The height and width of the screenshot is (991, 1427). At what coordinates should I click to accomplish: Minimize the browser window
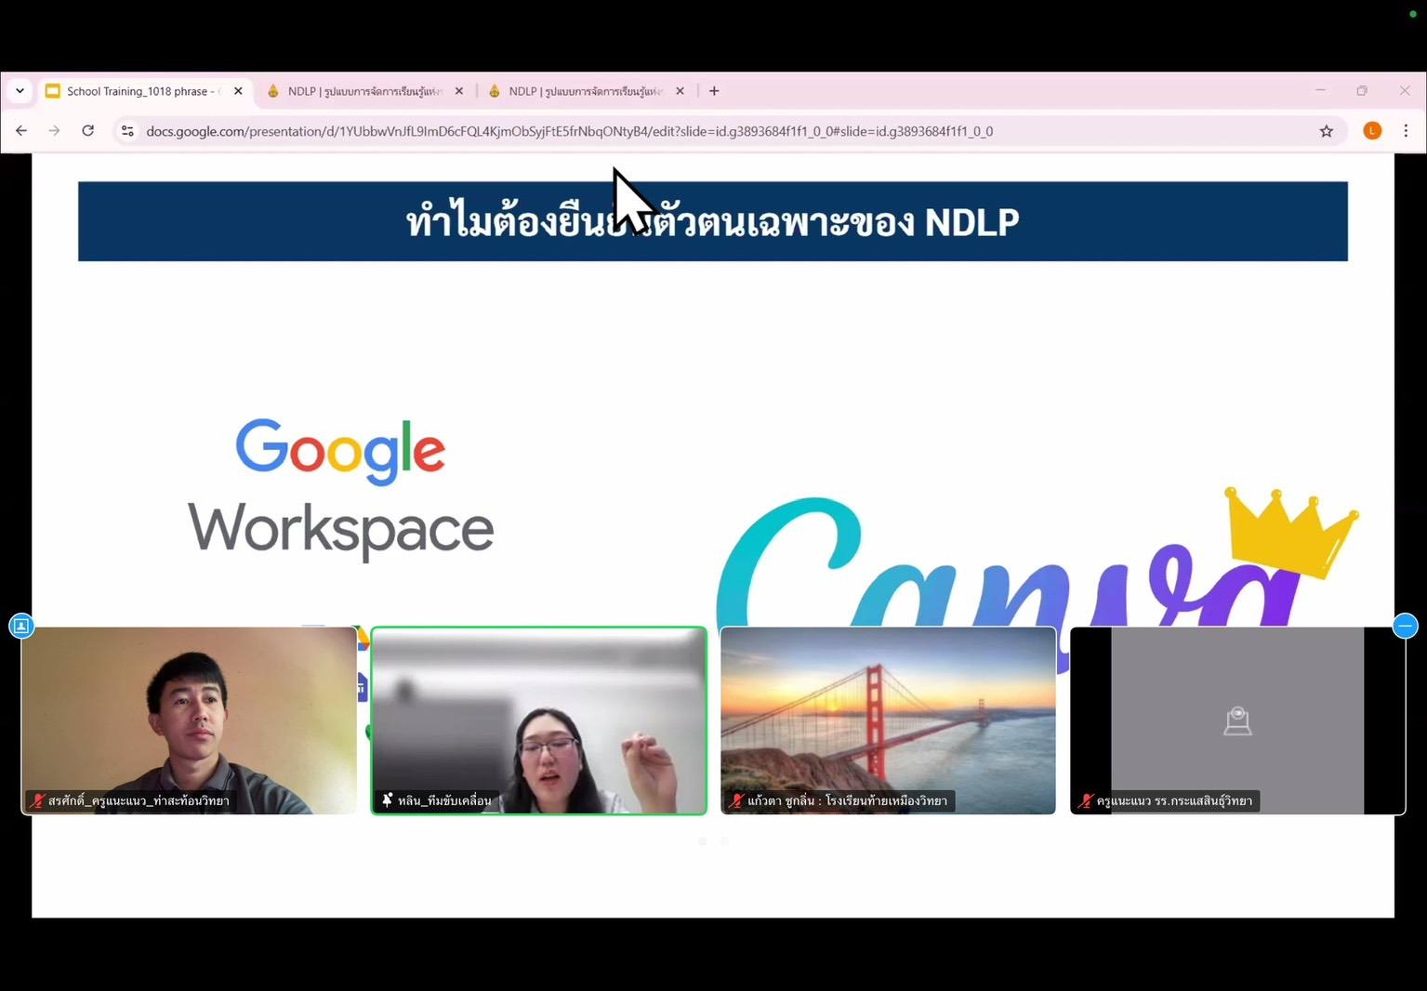pyautogui.click(x=1320, y=90)
